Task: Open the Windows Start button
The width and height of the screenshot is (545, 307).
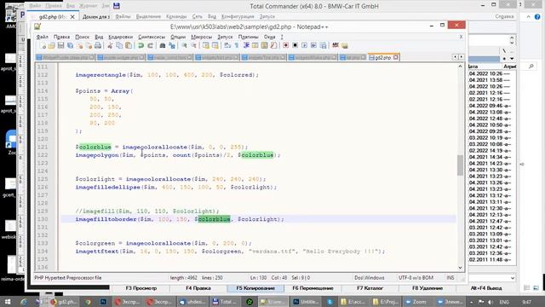Action: 8,302
